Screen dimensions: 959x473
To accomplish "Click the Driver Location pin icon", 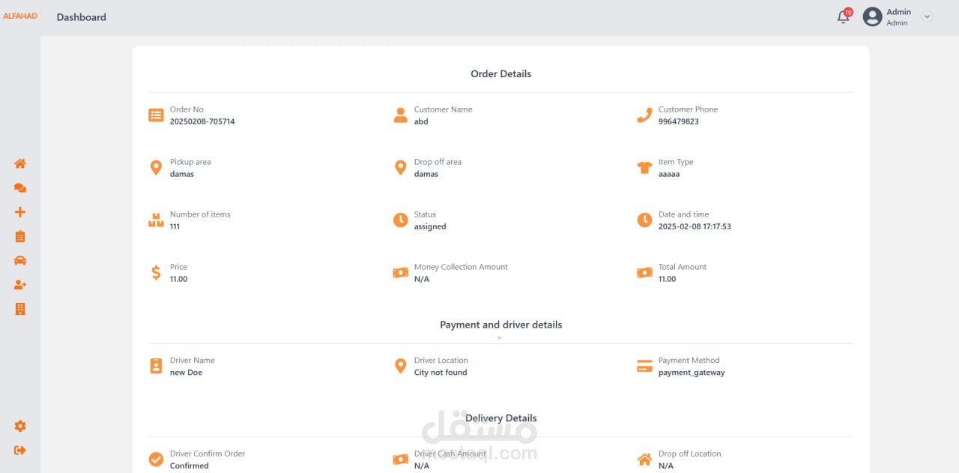I will point(400,366).
